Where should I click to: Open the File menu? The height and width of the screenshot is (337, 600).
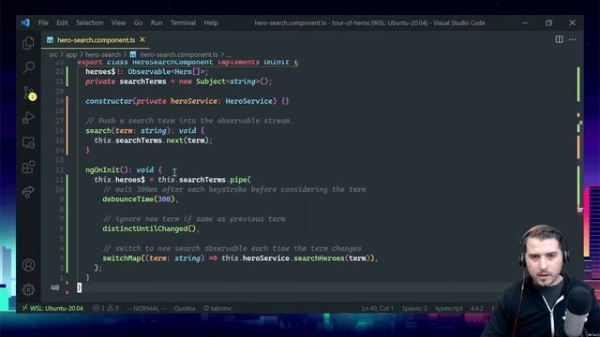tap(43, 22)
